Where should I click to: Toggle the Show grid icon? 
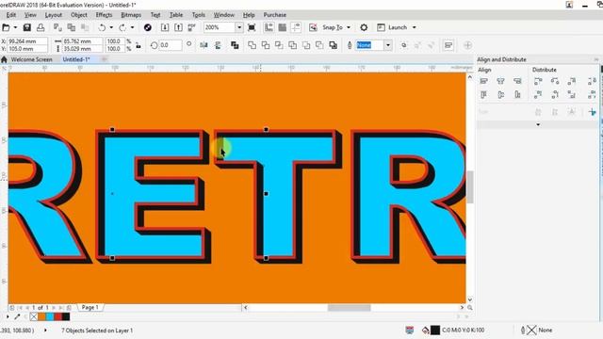point(283,27)
